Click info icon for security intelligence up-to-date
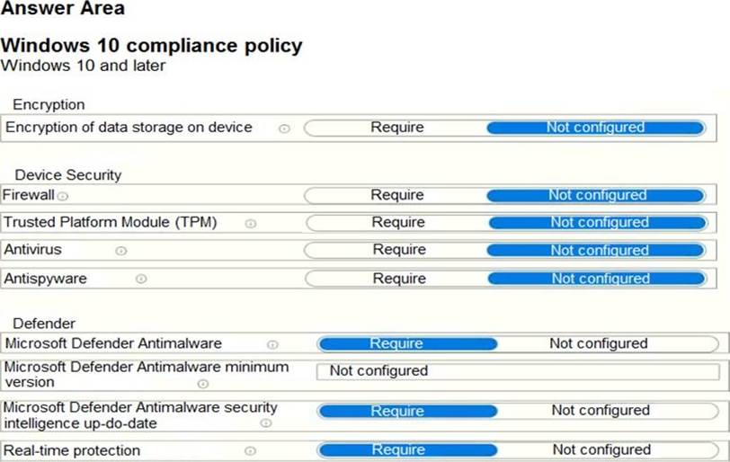This screenshot has height=462, width=730. click(x=266, y=423)
